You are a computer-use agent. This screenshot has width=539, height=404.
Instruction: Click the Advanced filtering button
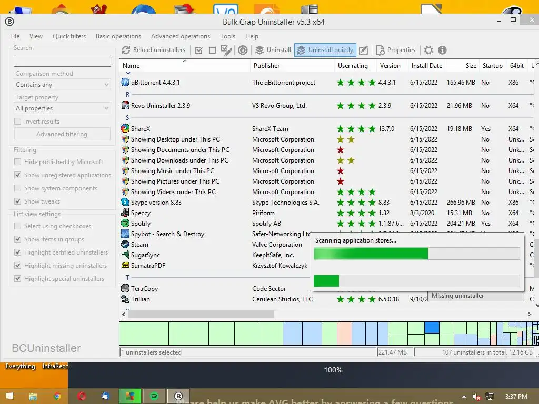[62, 134]
